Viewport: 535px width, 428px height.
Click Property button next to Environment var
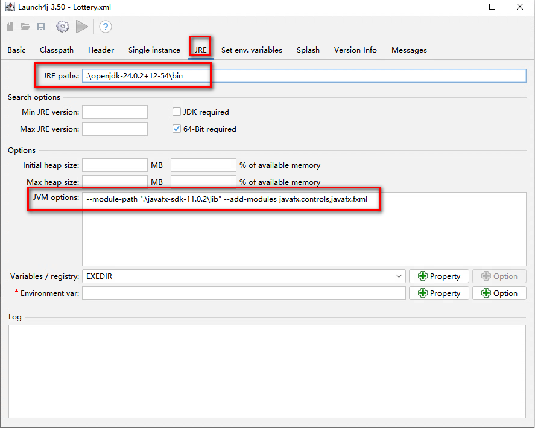(438, 293)
